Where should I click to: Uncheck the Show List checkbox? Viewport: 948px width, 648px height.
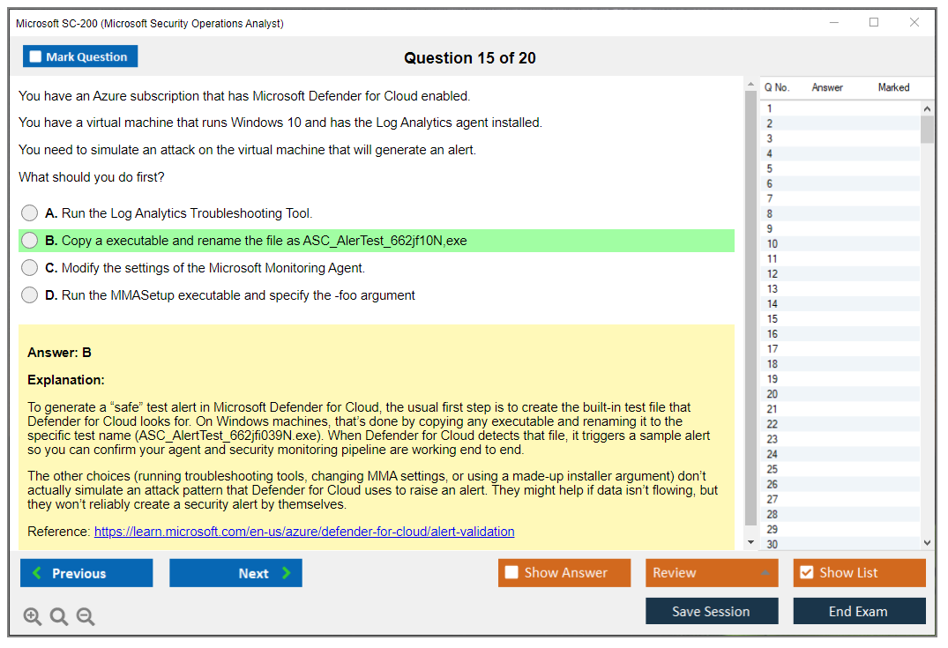[806, 573]
